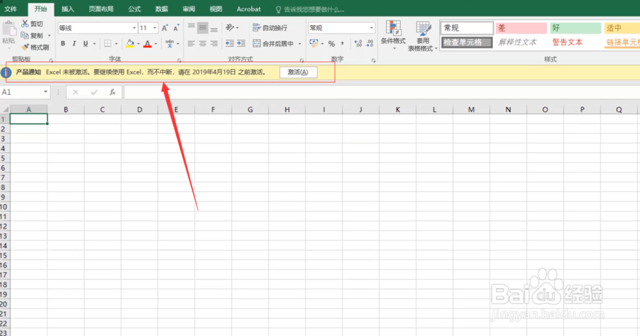Open Conditional Formatting (条件格式)
640x336 pixels.
pos(393,35)
